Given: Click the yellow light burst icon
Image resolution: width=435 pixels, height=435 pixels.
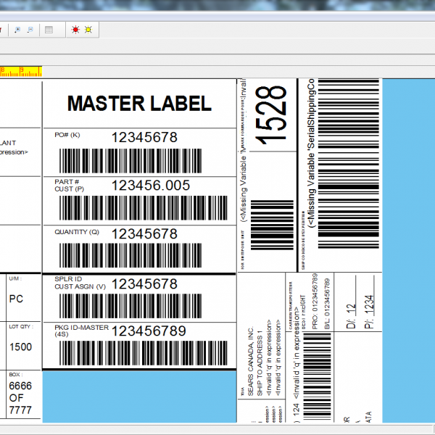Looking at the screenshot, I should coord(88,30).
